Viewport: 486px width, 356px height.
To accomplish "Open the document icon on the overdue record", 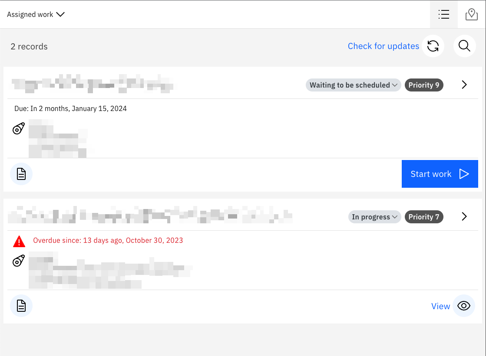I will tap(21, 306).
